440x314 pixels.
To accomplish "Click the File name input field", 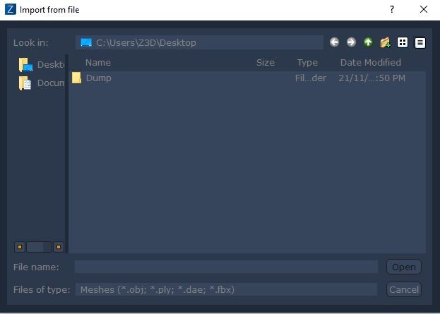I will tap(226, 267).
